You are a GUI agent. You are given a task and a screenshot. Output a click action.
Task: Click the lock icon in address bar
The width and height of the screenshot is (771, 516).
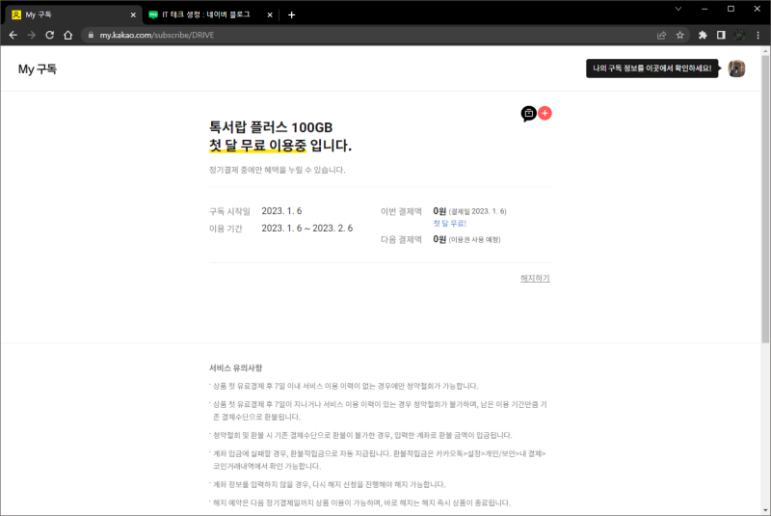coord(91,35)
